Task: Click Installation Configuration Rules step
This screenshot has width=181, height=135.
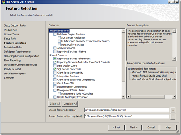Action: pyautogui.click(x=21, y=65)
